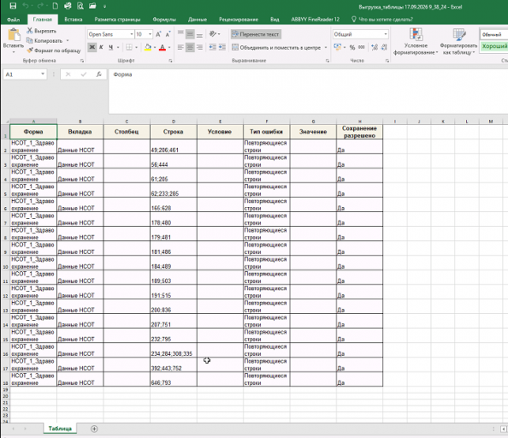Click the Format Painter (Формат по образцу) brush
The width and height of the screenshot is (508, 438).
click(x=29, y=50)
